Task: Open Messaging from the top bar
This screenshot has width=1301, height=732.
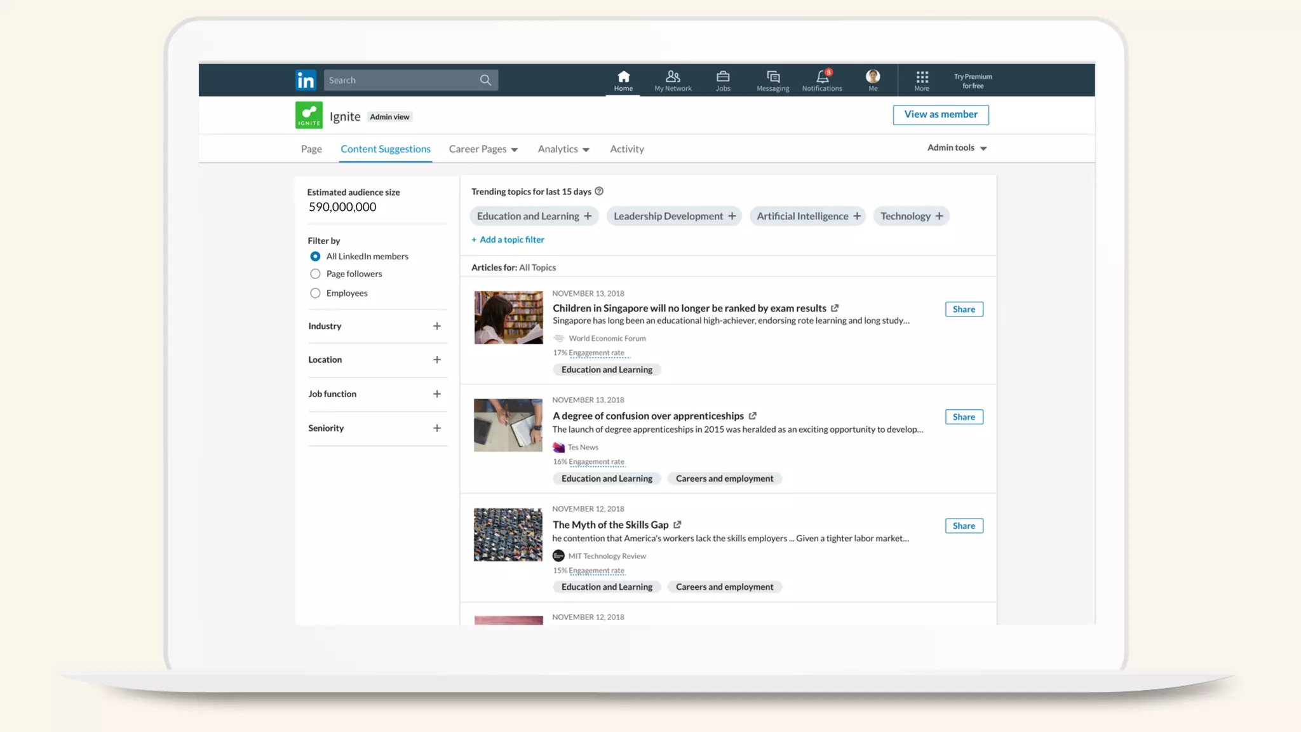Action: 772,81
